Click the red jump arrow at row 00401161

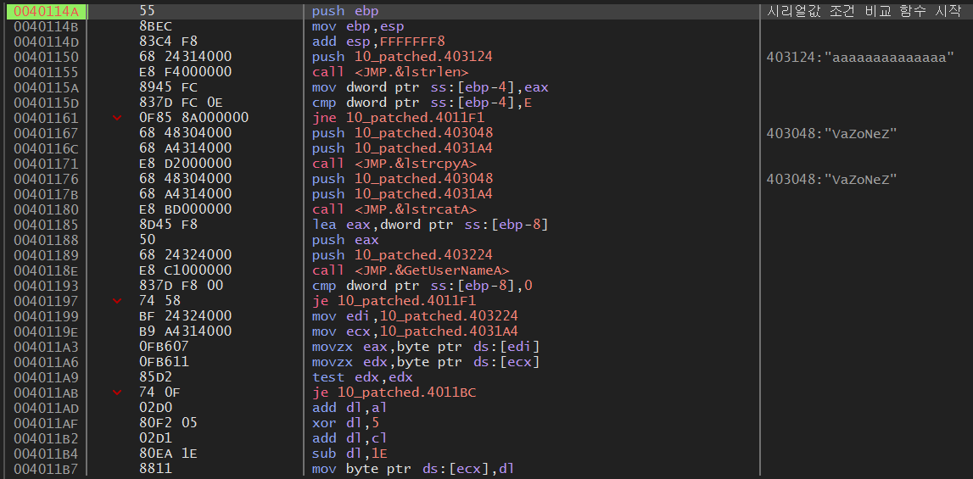pos(117,118)
